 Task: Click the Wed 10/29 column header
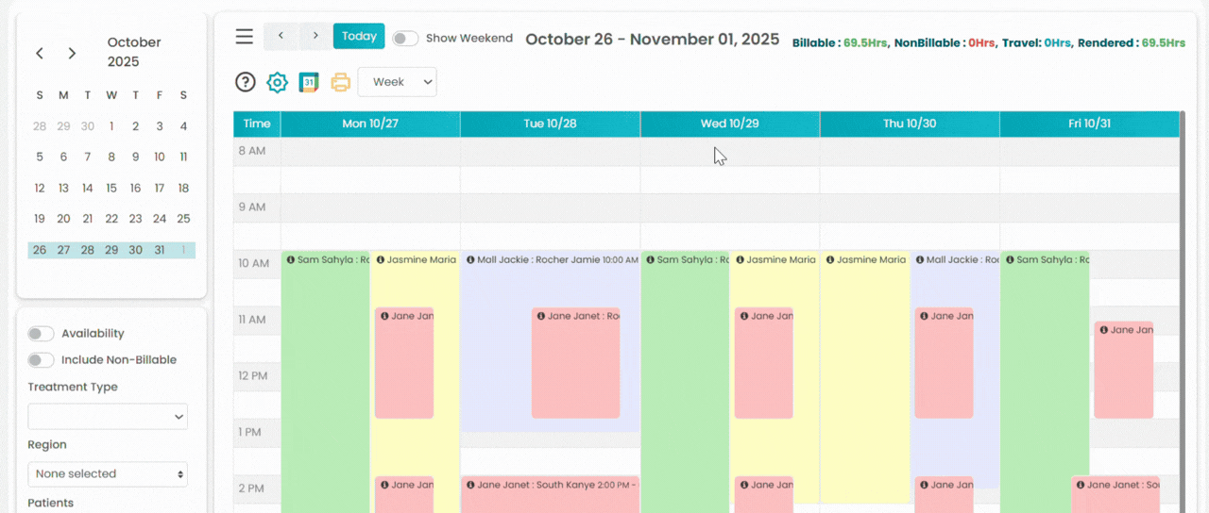[x=729, y=124]
